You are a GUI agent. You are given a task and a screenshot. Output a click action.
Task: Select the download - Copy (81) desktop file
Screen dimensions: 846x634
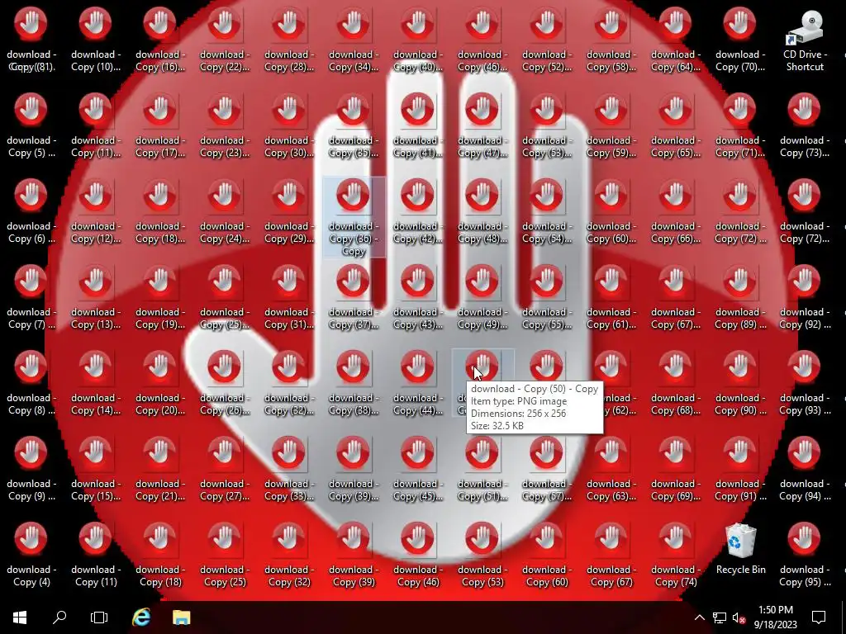[x=31, y=41]
